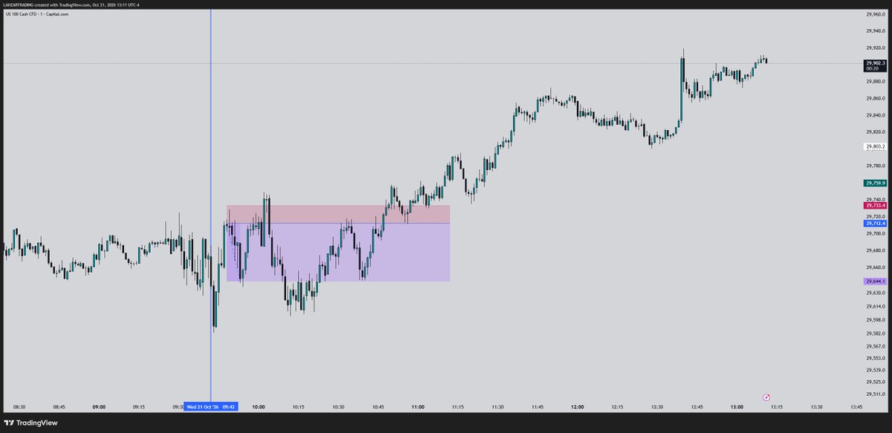Image resolution: width=892 pixels, height=433 pixels.
Task: Click the 10:00 time axis label
Action: pos(259,407)
